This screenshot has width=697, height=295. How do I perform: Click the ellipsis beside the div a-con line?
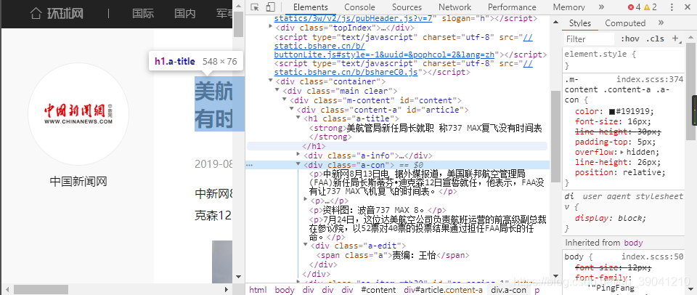tap(250, 165)
